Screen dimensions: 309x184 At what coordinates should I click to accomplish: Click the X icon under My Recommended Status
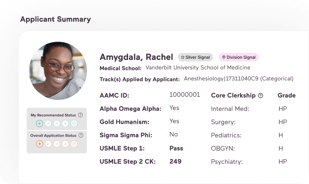[x=65, y=123]
